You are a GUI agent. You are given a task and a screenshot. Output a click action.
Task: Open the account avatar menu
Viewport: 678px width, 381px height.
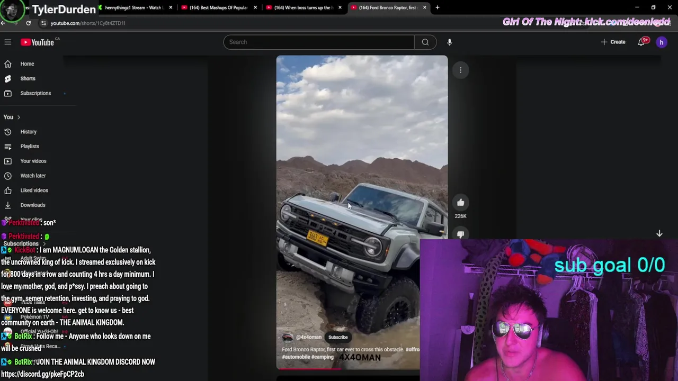(662, 42)
